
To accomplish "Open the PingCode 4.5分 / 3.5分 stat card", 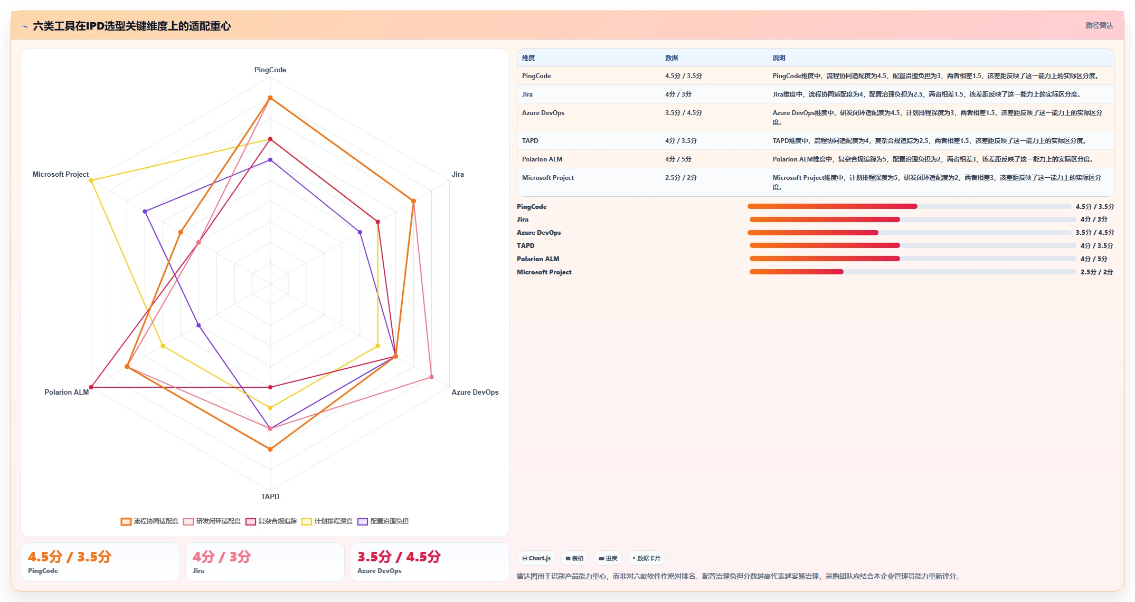I will [x=100, y=562].
